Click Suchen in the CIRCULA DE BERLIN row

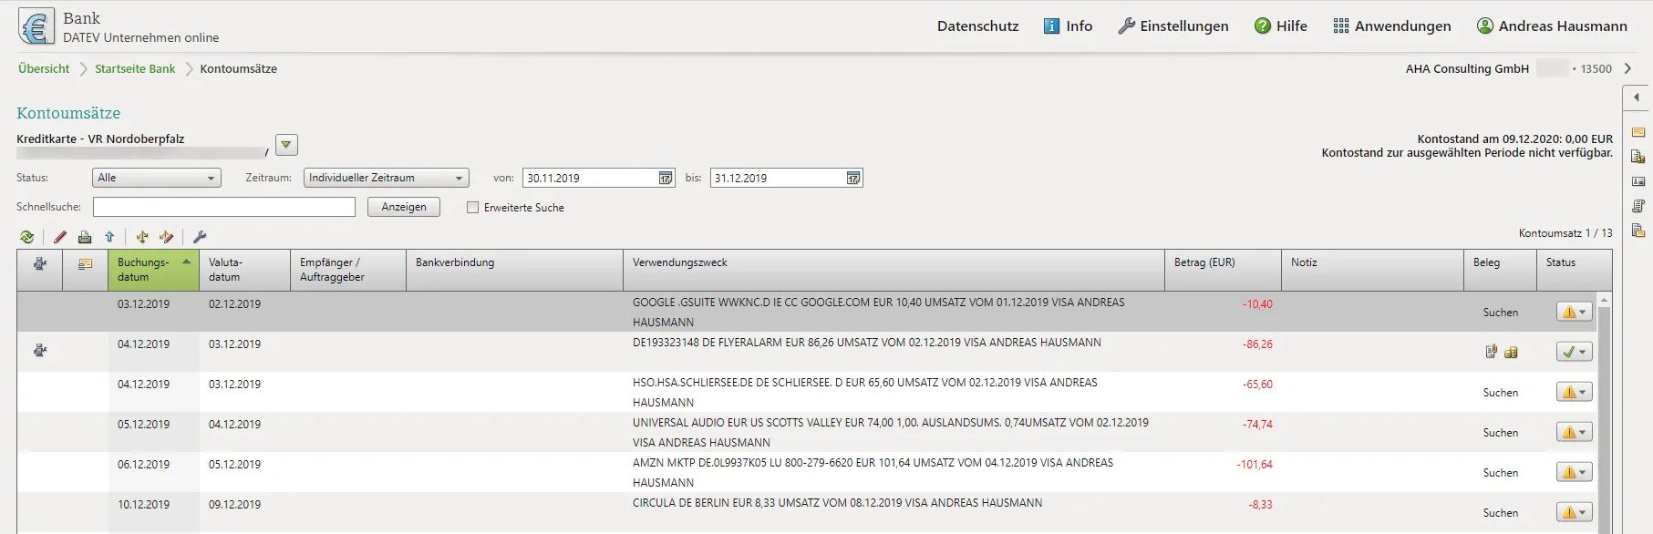tap(1501, 513)
